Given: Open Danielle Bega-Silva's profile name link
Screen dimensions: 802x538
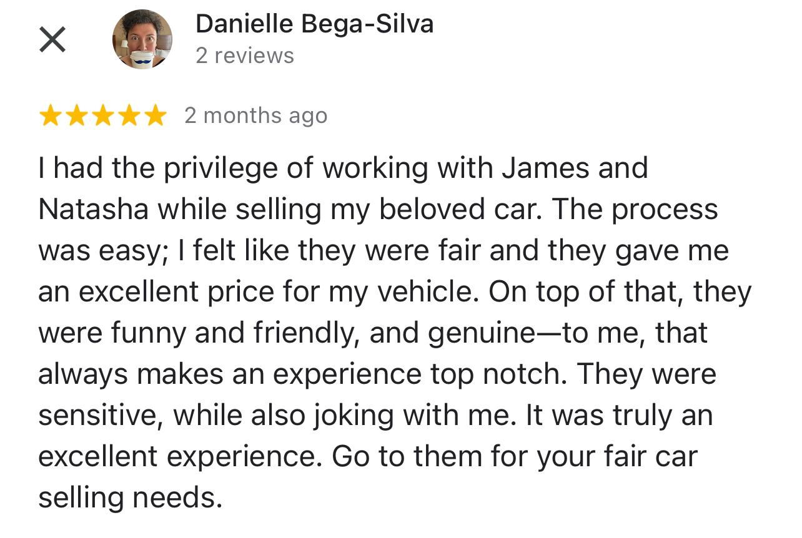Looking at the screenshot, I should click(314, 24).
